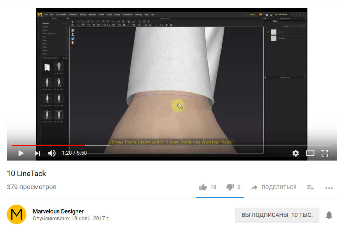
Task: Open the Help menu
Action: (x=146, y=15)
